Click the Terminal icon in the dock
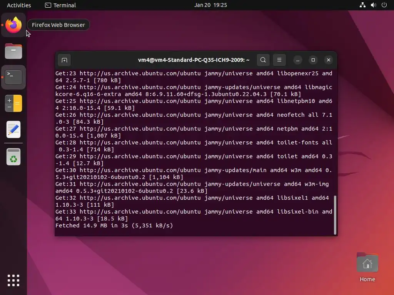The height and width of the screenshot is (295, 394). 13,77
